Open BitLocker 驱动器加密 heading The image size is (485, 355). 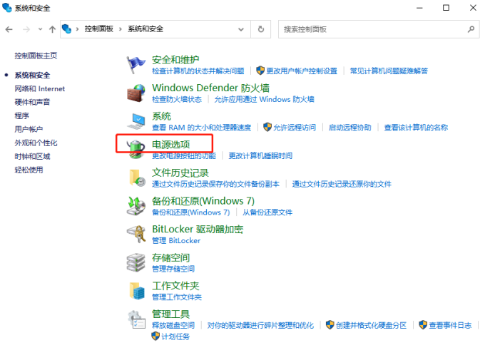pos(198,230)
